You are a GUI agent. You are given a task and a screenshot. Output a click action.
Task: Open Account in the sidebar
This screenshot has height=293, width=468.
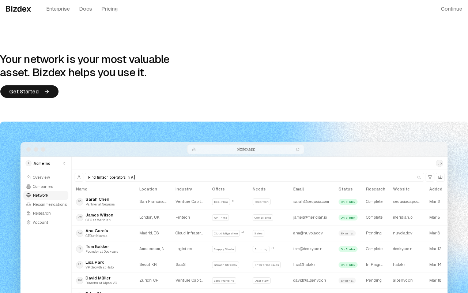[x=46, y=222]
